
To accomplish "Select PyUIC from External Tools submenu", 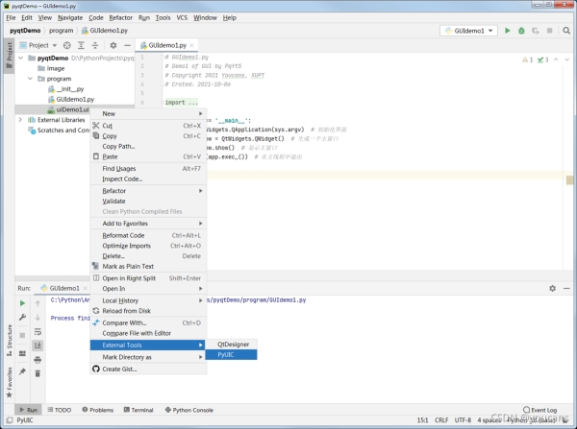I will tap(227, 354).
